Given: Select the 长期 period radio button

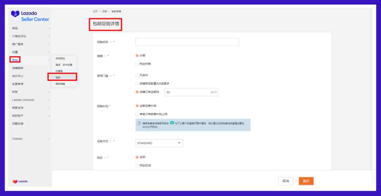Looking at the screenshot, I should (x=137, y=56).
